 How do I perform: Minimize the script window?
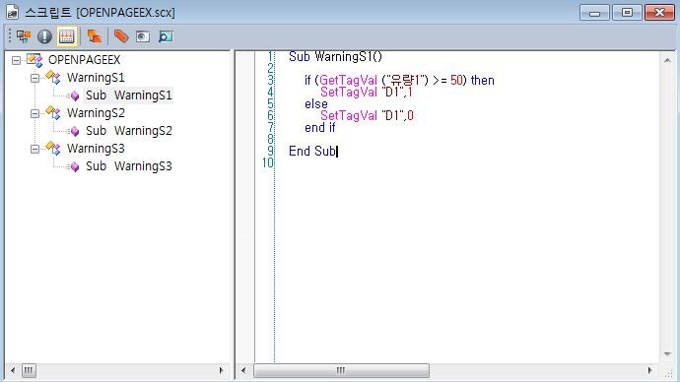[x=594, y=13]
